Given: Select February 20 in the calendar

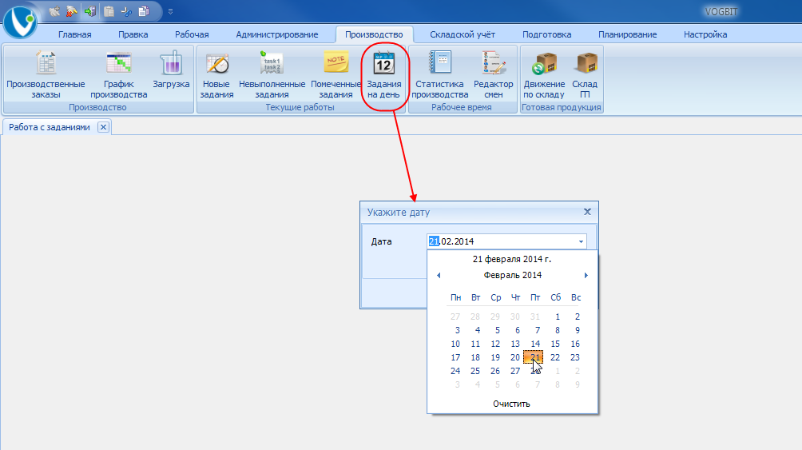Looking at the screenshot, I should click(515, 357).
